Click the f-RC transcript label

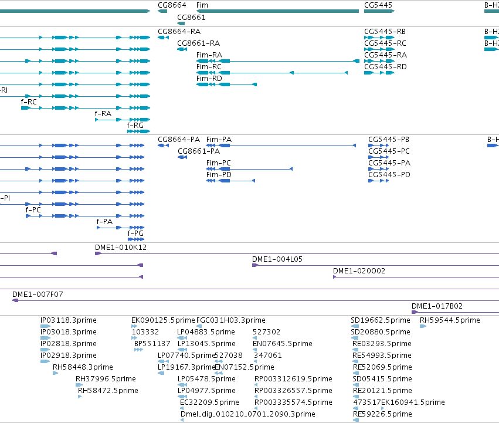pos(29,102)
